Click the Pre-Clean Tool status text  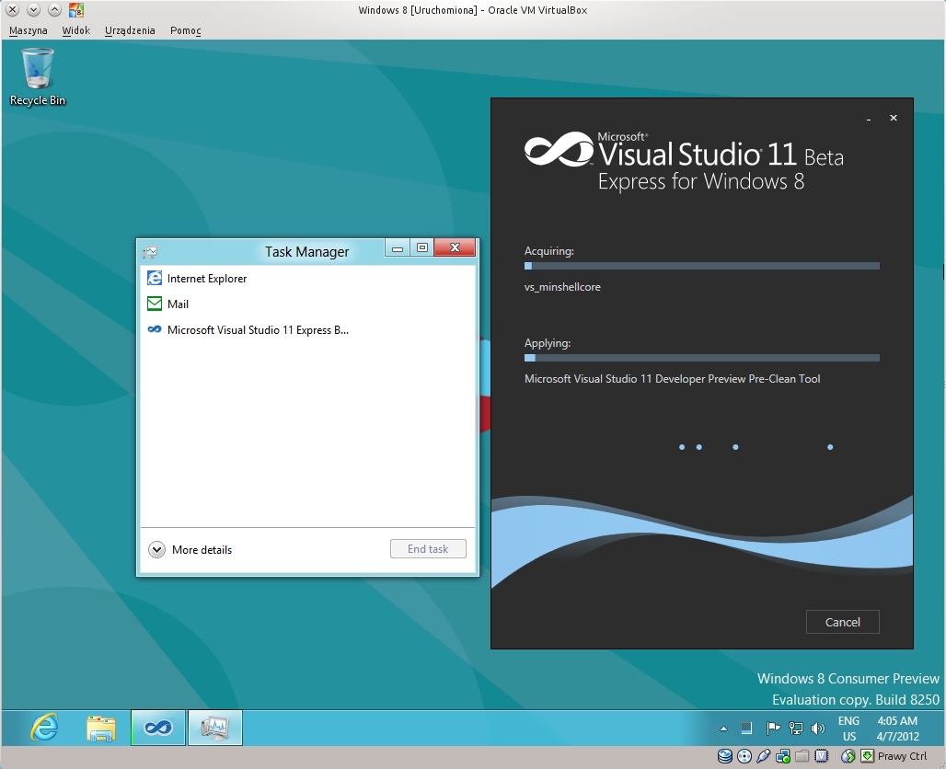point(672,379)
